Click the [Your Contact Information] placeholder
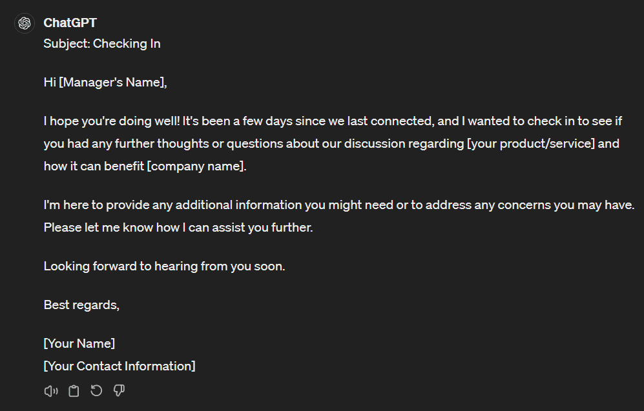 (119, 366)
